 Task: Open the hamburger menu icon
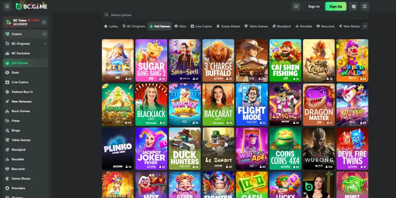(x=7, y=6)
